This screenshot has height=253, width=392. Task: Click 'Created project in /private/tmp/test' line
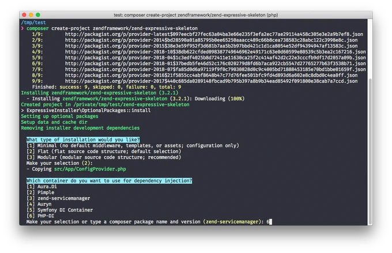pos(105,104)
